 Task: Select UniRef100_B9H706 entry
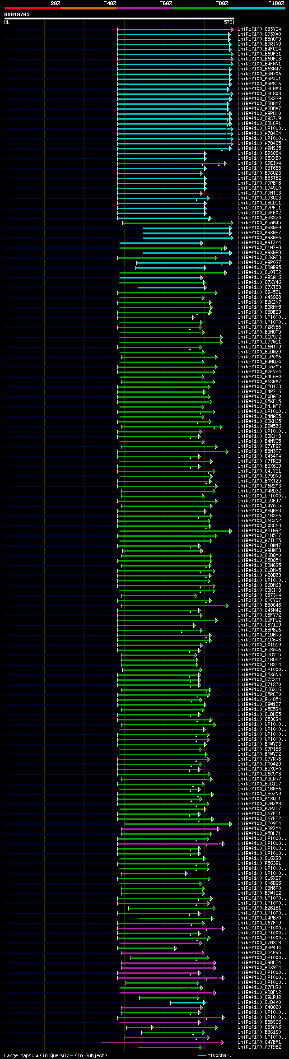point(259,74)
